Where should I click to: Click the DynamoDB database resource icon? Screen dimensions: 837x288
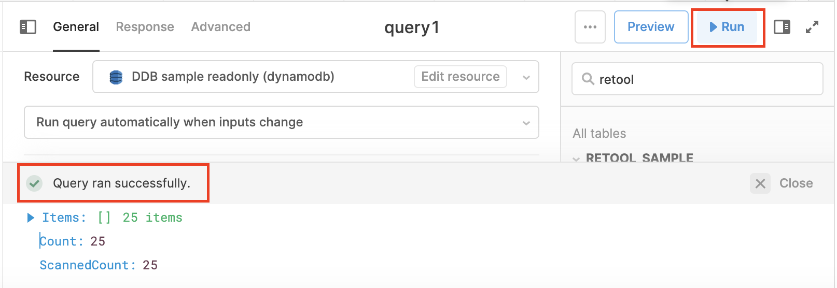pyautogui.click(x=116, y=77)
